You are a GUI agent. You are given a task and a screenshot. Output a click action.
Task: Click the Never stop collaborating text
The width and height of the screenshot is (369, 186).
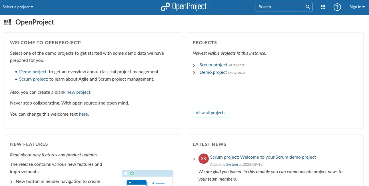pos(69,103)
